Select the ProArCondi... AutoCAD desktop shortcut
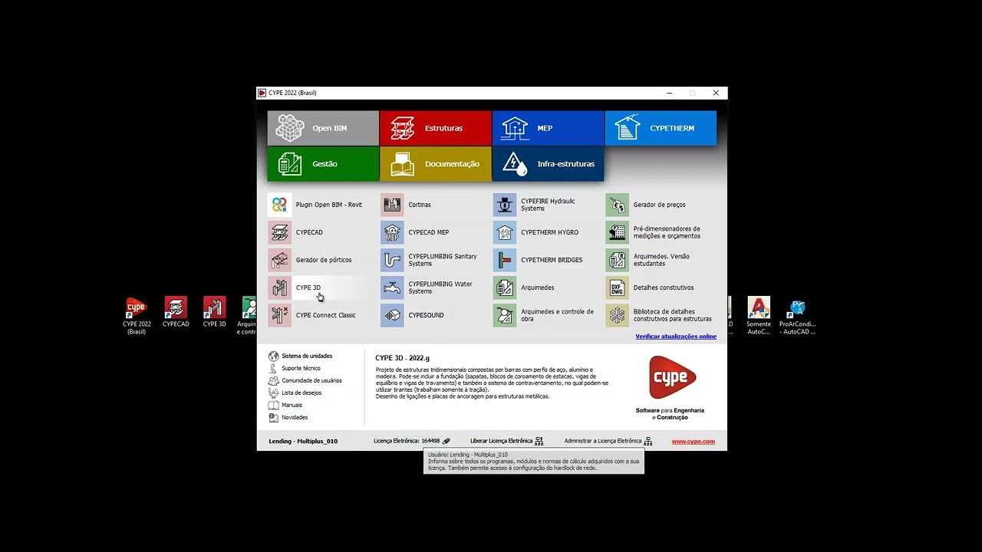The width and height of the screenshot is (982, 552). 797,316
